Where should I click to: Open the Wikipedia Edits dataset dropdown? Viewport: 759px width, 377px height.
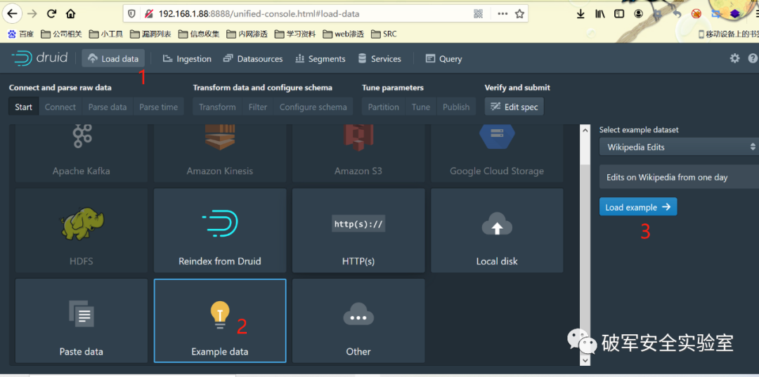tap(679, 147)
